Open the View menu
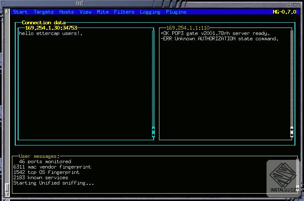This screenshot has width=304, height=201. pyautogui.click(x=85, y=12)
